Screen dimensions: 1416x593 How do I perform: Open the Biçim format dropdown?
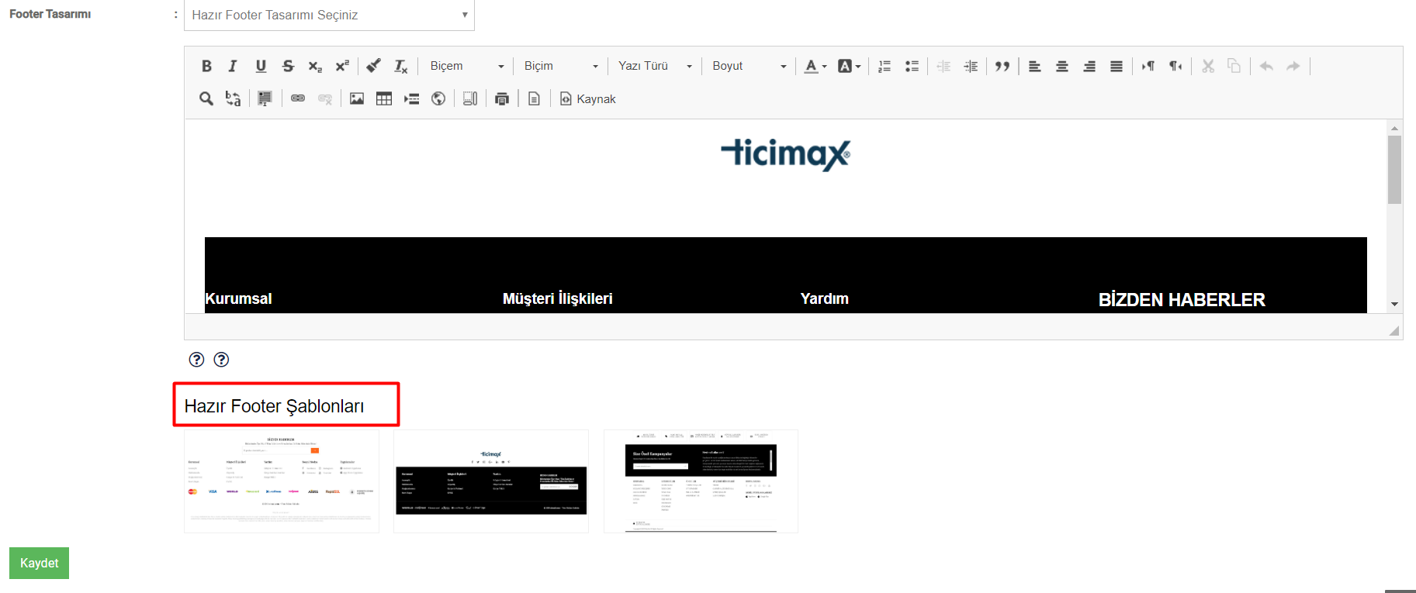click(562, 66)
